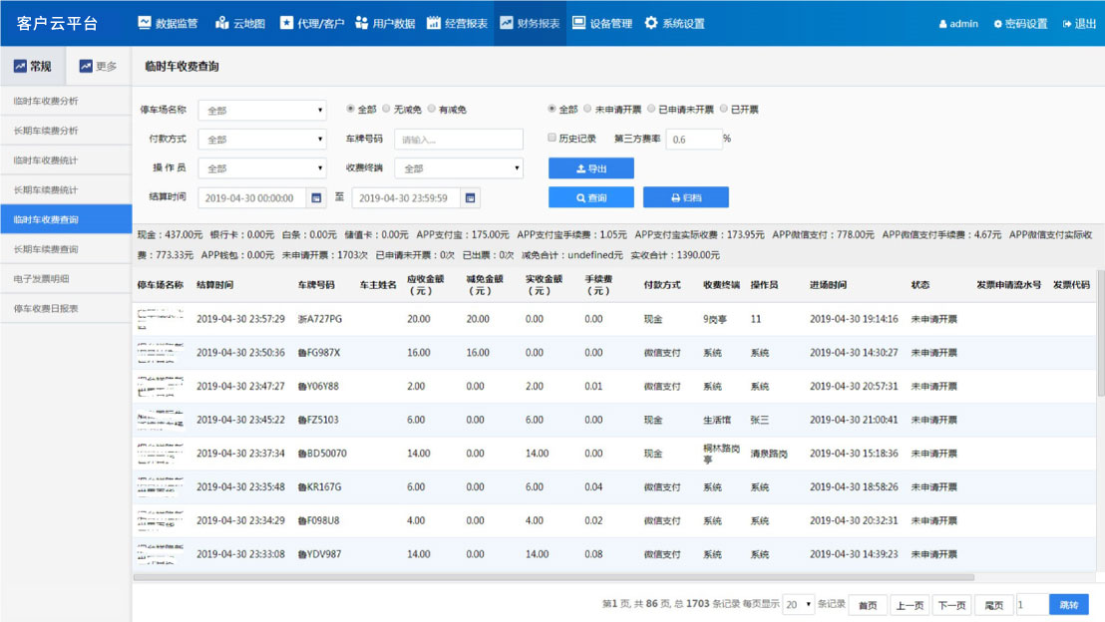The height and width of the screenshot is (622, 1105).
Task: Open the per-page count dropdown
Action: pos(798,604)
